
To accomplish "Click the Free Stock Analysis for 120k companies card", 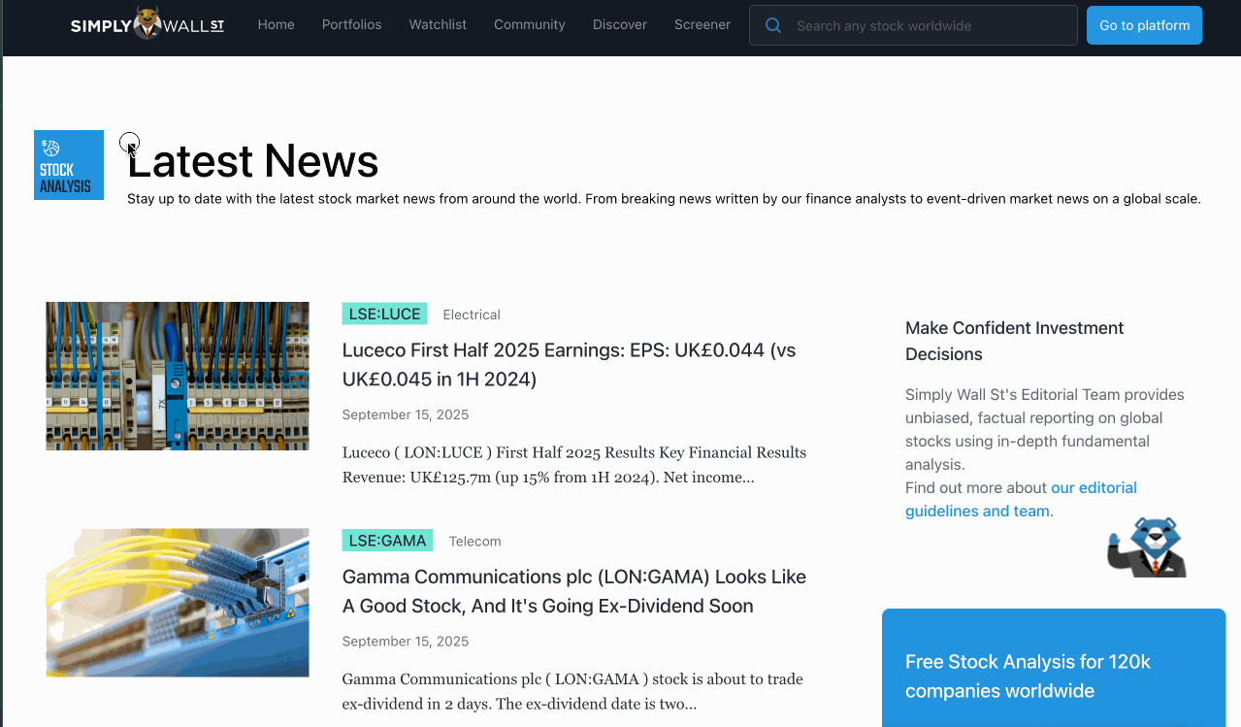I will pyautogui.click(x=1054, y=668).
